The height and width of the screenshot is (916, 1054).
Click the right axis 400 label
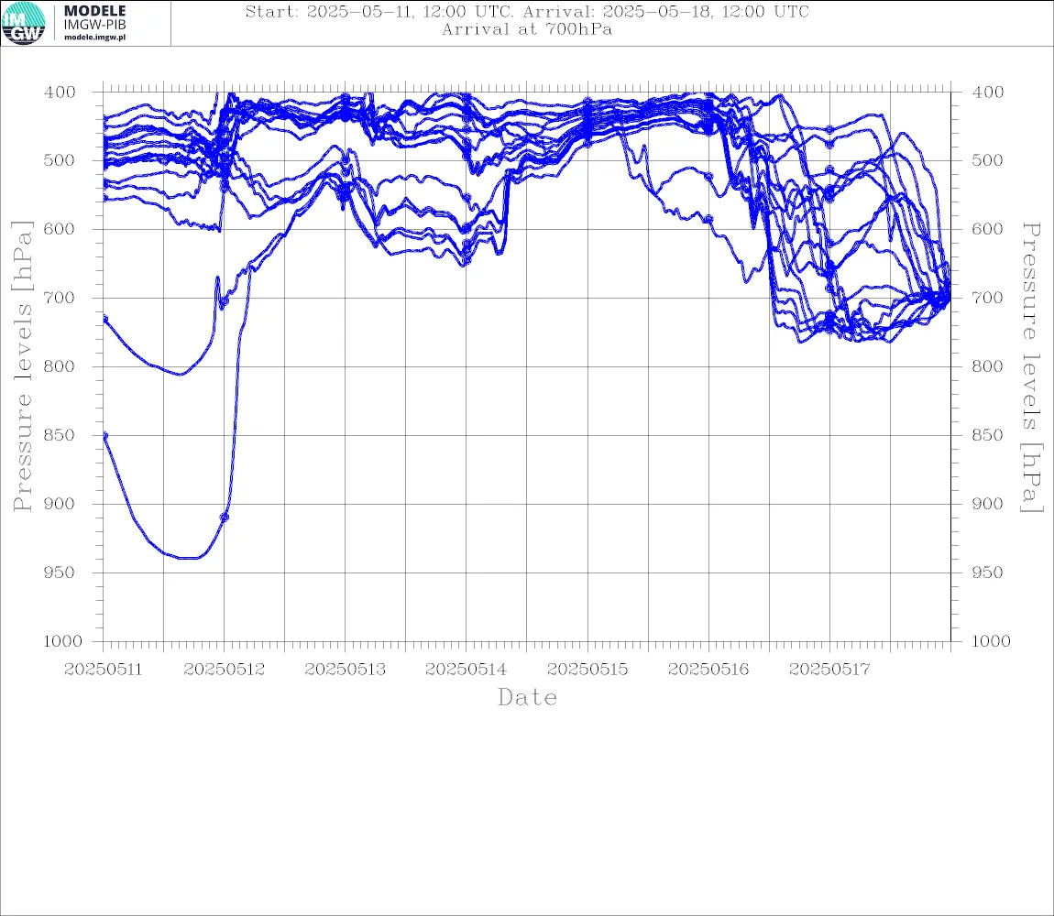(988, 93)
